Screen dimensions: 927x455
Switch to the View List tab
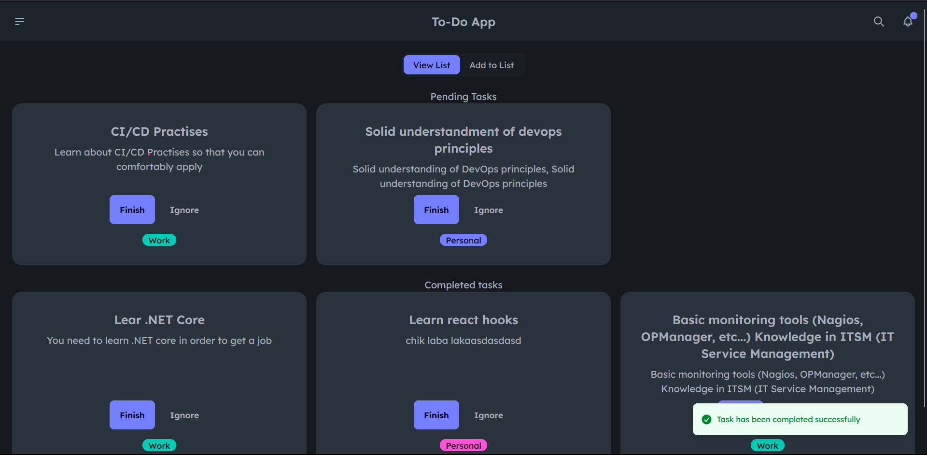(x=431, y=65)
